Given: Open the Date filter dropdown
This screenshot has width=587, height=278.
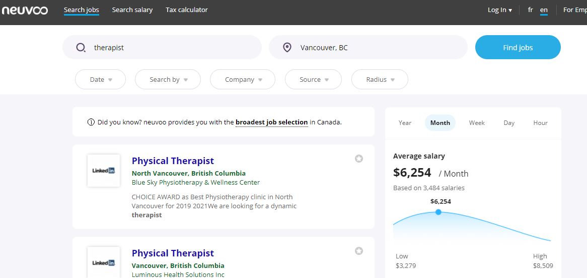Looking at the screenshot, I should (x=100, y=79).
